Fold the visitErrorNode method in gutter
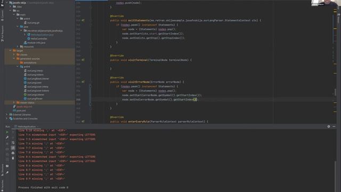Image resolution: width=341 pixels, height=192 pixels. tap(91, 82)
